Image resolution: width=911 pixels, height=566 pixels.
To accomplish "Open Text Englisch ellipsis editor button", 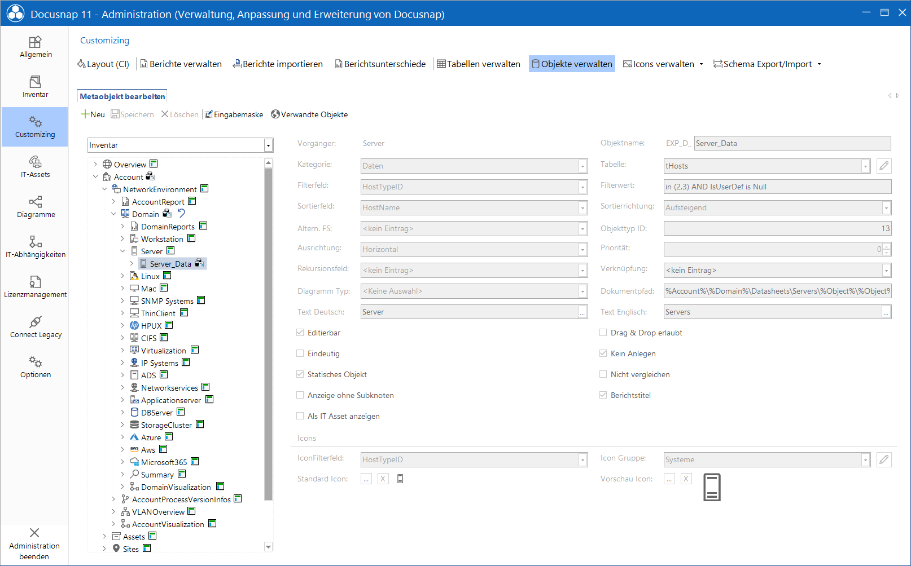I will point(886,312).
